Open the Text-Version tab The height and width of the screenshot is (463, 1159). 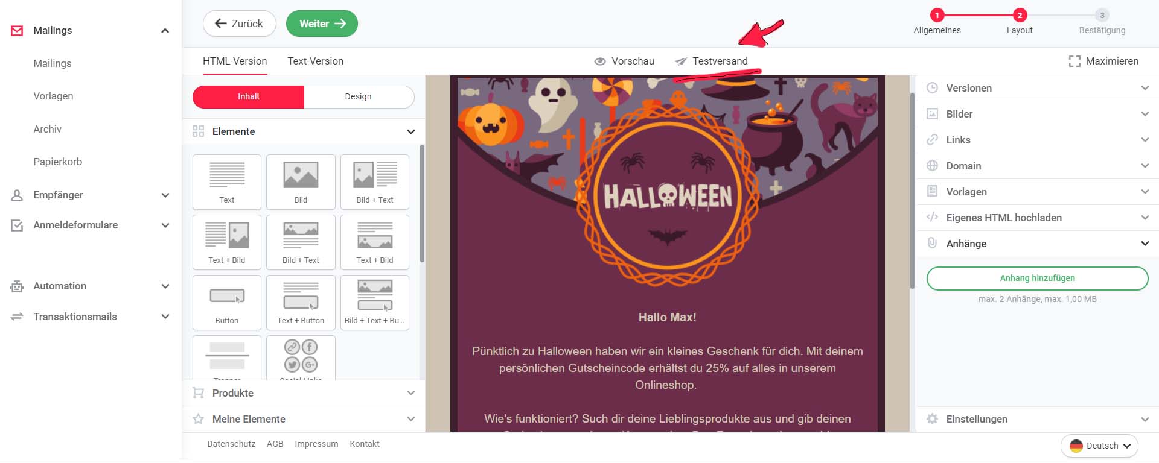(x=315, y=61)
